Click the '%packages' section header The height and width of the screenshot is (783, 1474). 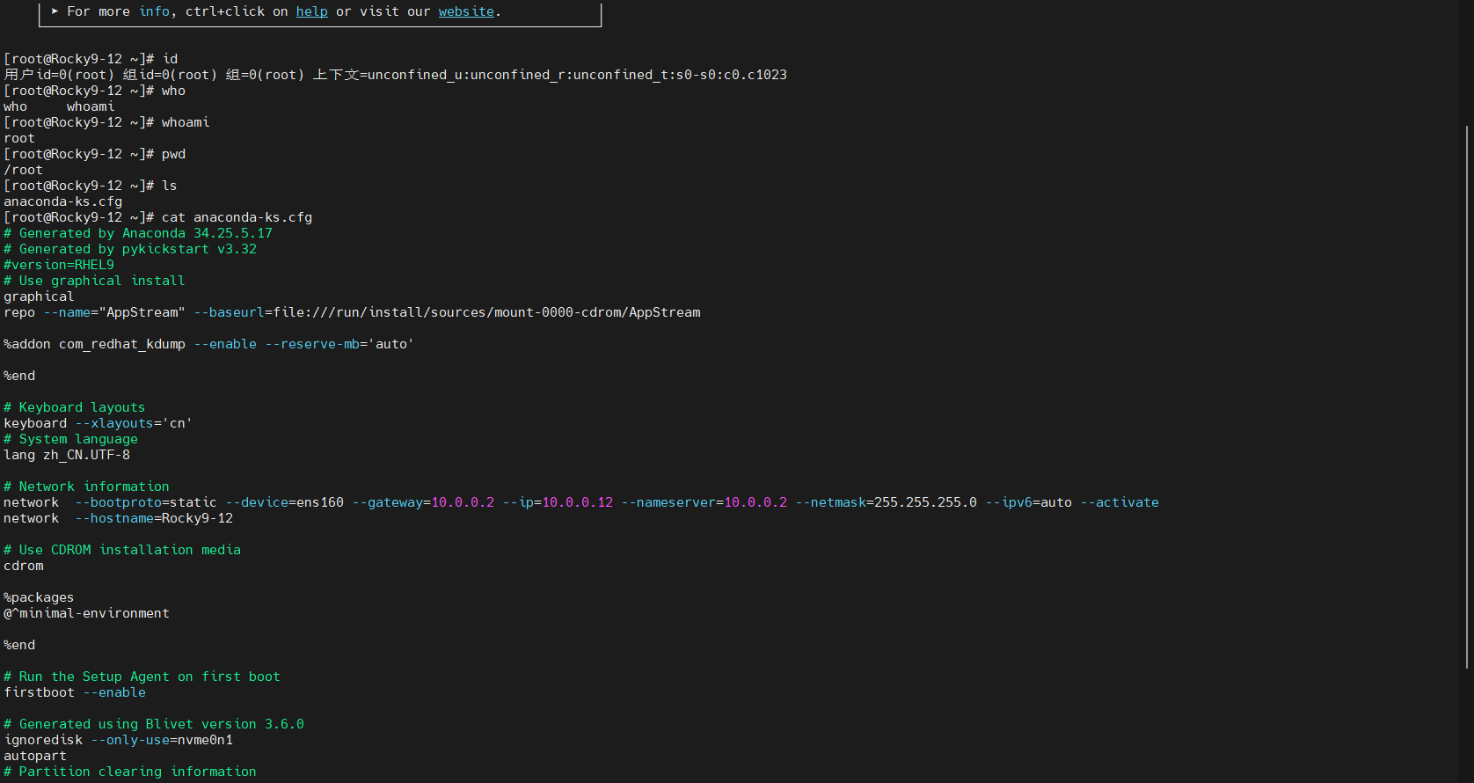coord(39,597)
